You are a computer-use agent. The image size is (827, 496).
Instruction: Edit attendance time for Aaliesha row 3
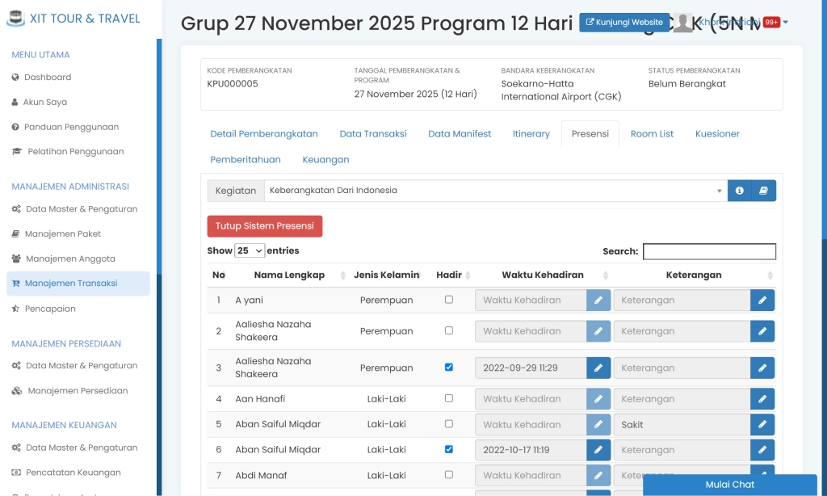(x=598, y=368)
